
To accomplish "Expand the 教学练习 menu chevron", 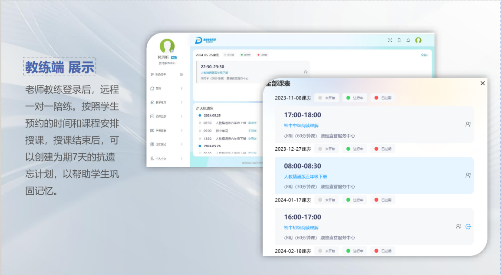I will tap(181, 103).
